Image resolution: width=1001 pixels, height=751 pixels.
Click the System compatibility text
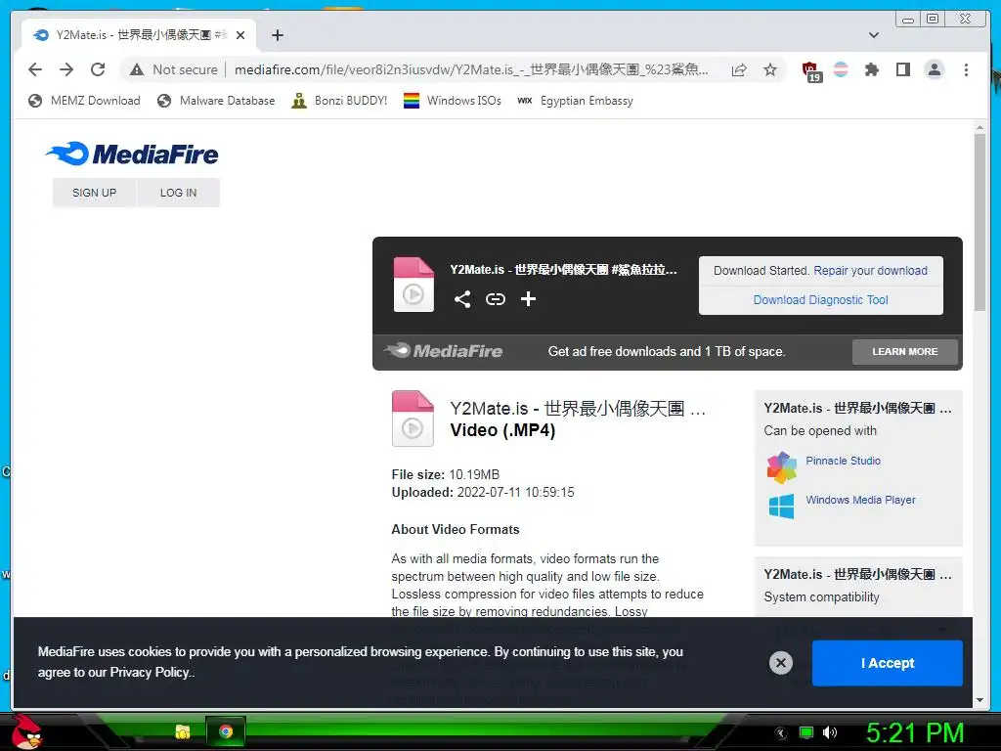coord(821,597)
